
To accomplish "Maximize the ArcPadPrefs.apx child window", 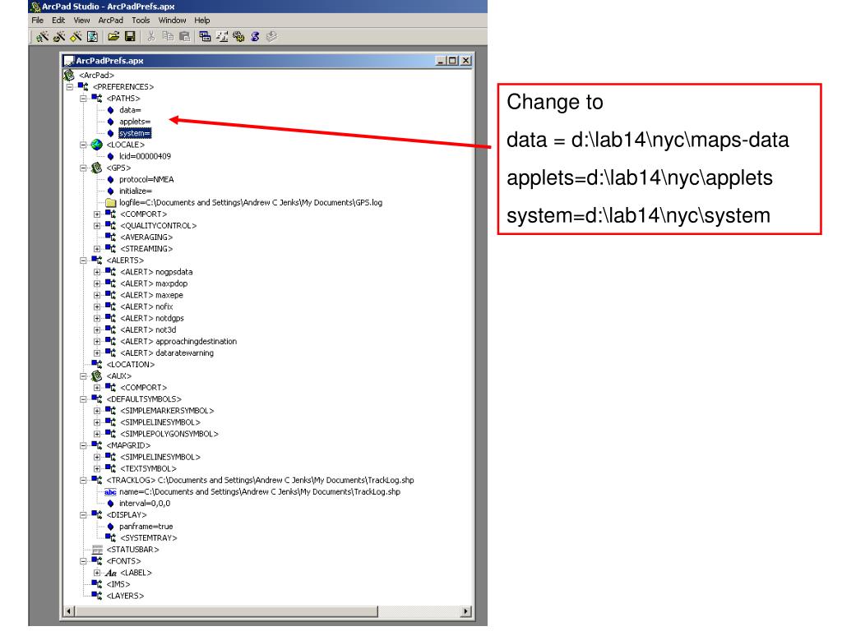I will coord(453,61).
